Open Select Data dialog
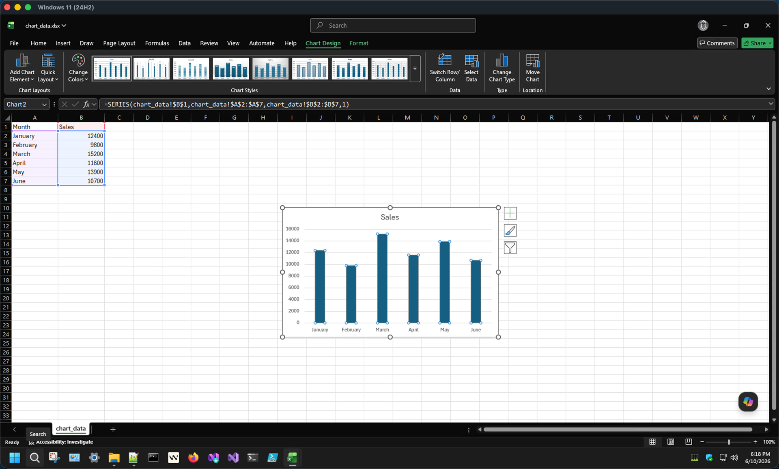779x469 pixels. pyautogui.click(x=471, y=68)
